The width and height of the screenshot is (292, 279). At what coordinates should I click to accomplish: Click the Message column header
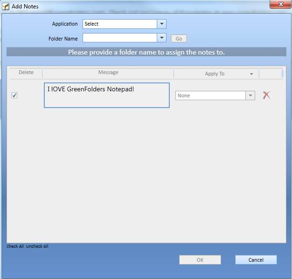[x=108, y=72]
